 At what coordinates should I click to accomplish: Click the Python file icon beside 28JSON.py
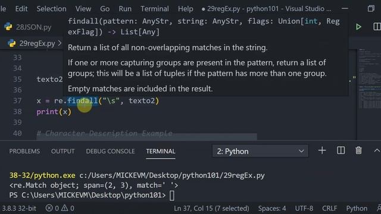click(x=8, y=27)
